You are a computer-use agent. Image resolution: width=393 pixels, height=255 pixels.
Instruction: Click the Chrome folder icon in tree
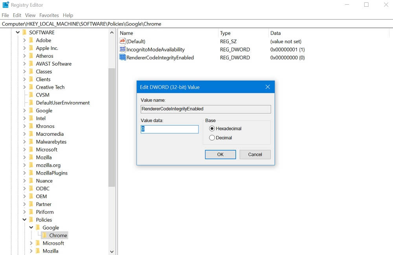coord(45,235)
